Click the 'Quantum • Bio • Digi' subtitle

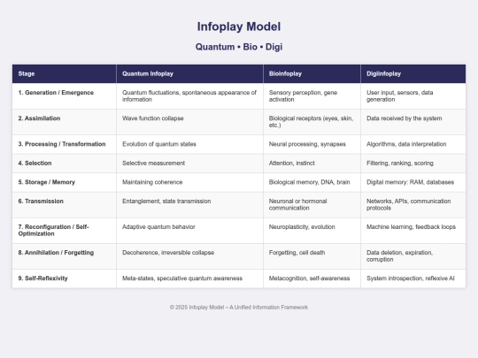click(x=239, y=47)
